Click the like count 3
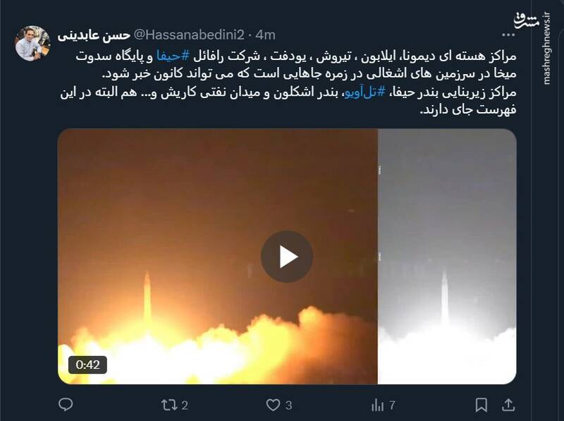This screenshot has width=564, height=421. point(288,405)
